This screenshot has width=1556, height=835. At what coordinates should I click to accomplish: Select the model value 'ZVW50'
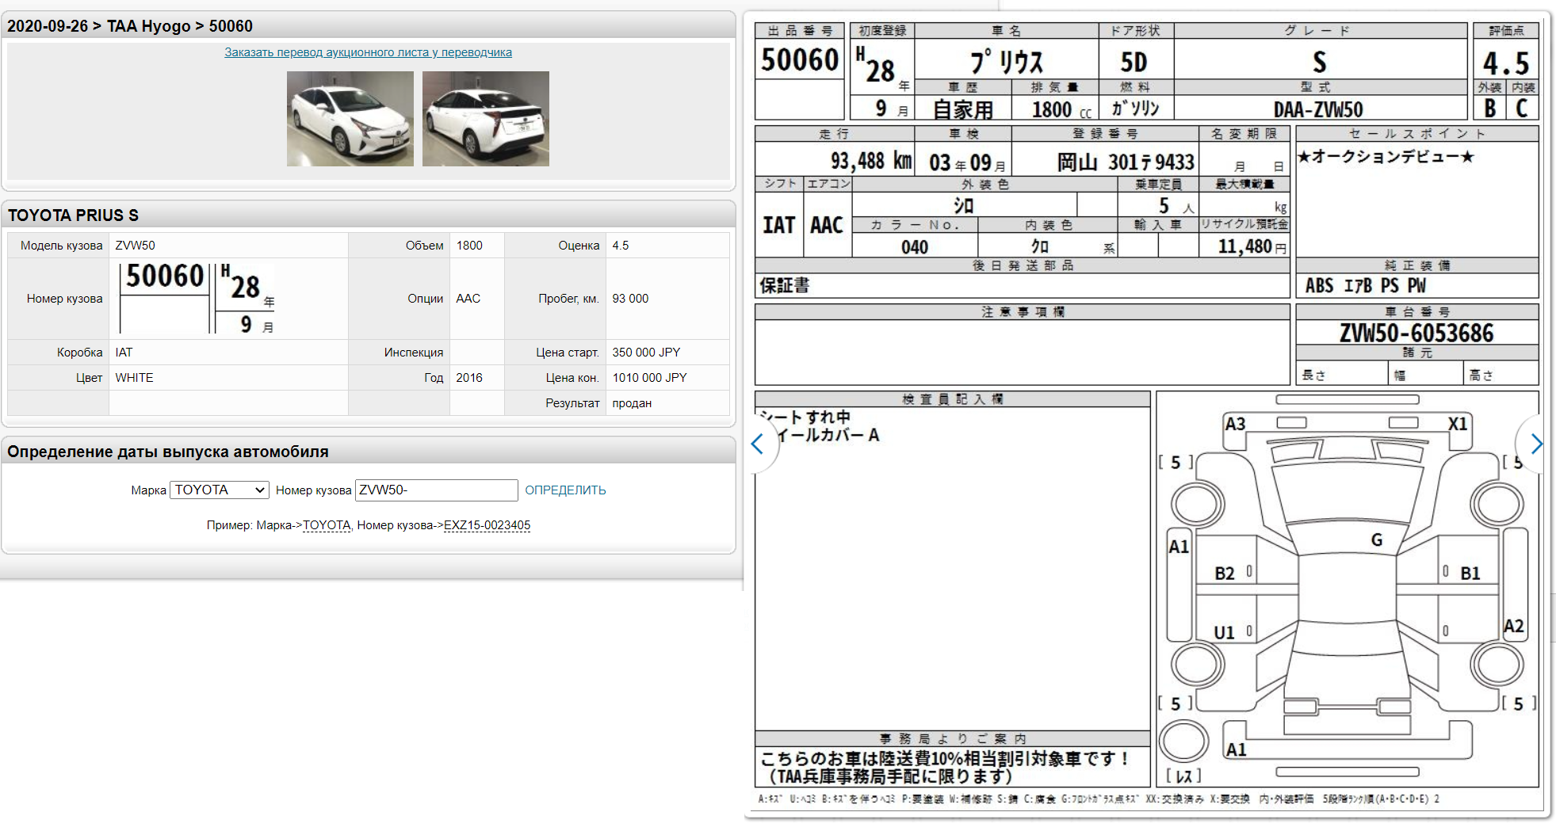click(136, 246)
